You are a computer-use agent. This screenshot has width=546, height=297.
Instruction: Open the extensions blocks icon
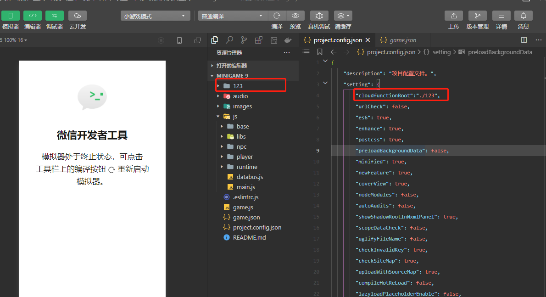click(259, 40)
